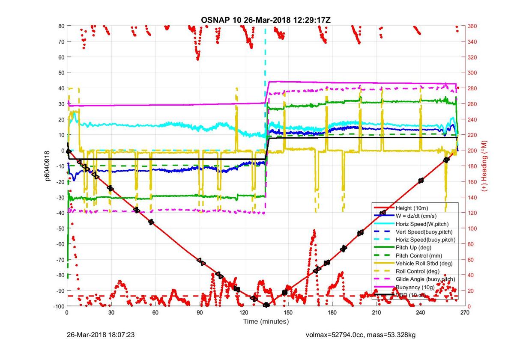Select the "Glide Angle (buoy,pitch)" legend label
The width and height of the screenshot is (514, 344).
(425, 279)
